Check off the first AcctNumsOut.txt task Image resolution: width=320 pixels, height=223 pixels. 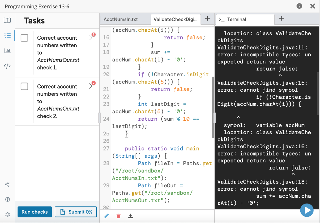24,38
